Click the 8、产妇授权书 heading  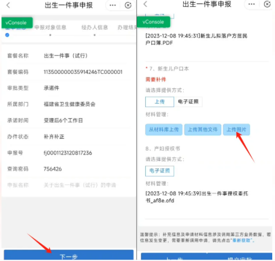(x=162, y=148)
